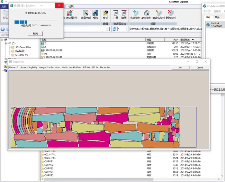Click the blue back navigation arrow
225x182 pixels.
(3, 29)
